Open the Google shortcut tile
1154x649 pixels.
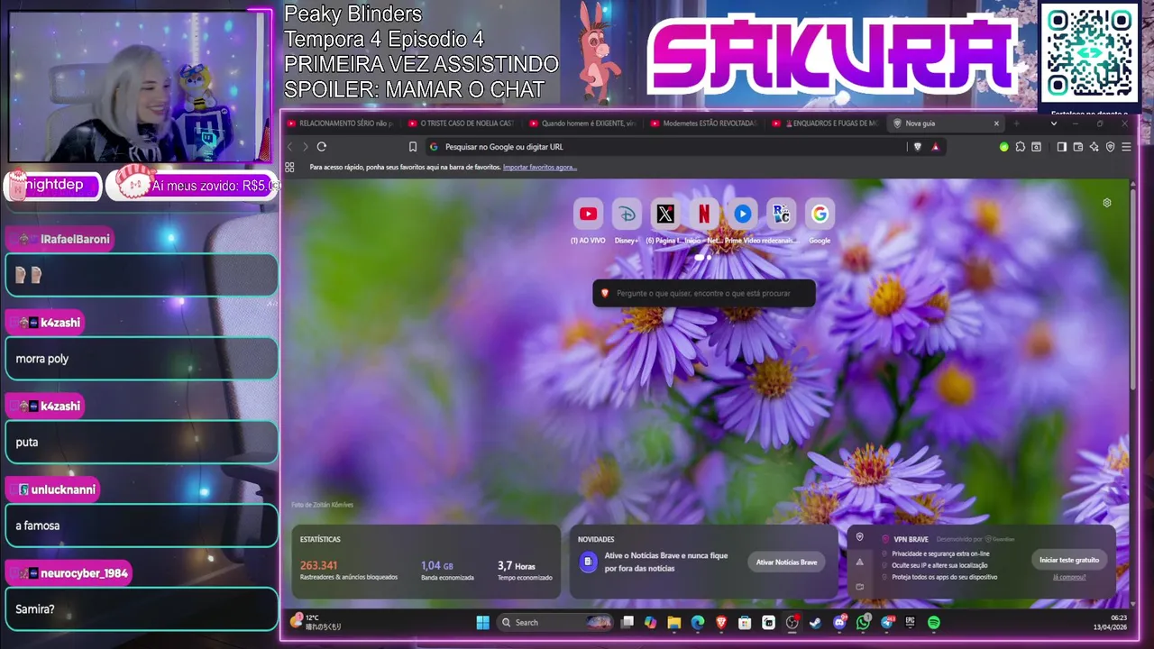(x=820, y=214)
